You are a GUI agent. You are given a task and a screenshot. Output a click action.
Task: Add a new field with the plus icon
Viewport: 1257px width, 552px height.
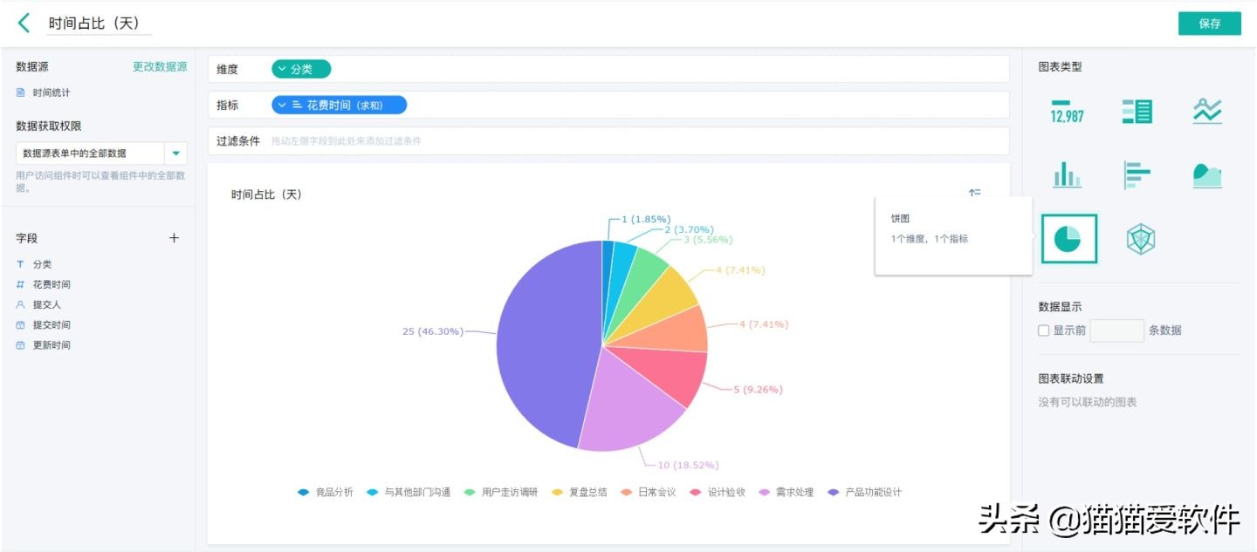point(174,238)
